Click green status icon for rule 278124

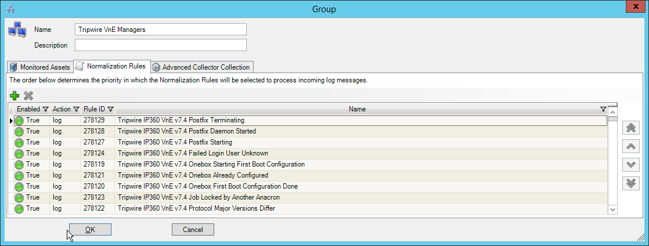click(20, 153)
